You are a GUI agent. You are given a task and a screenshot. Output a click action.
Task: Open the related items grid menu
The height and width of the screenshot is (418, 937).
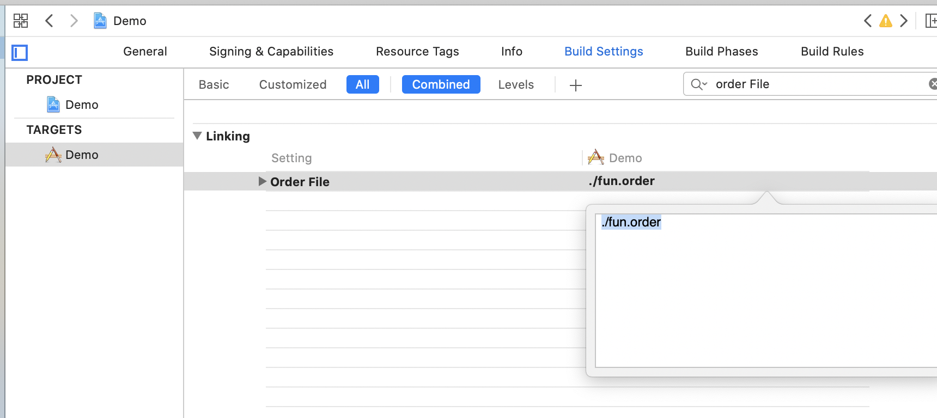(x=21, y=21)
